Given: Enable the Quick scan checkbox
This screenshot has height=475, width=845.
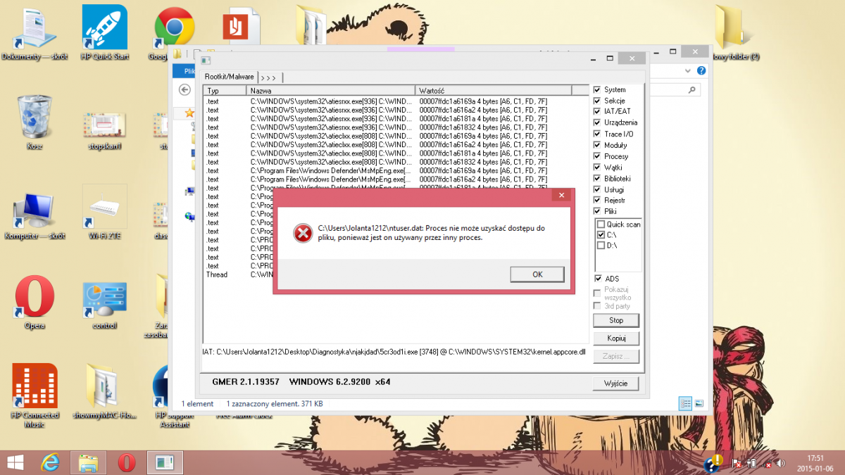Looking at the screenshot, I should pos(601,224).
